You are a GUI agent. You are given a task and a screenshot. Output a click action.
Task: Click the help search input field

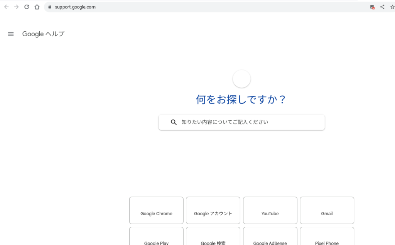click(x=247, y=122)
